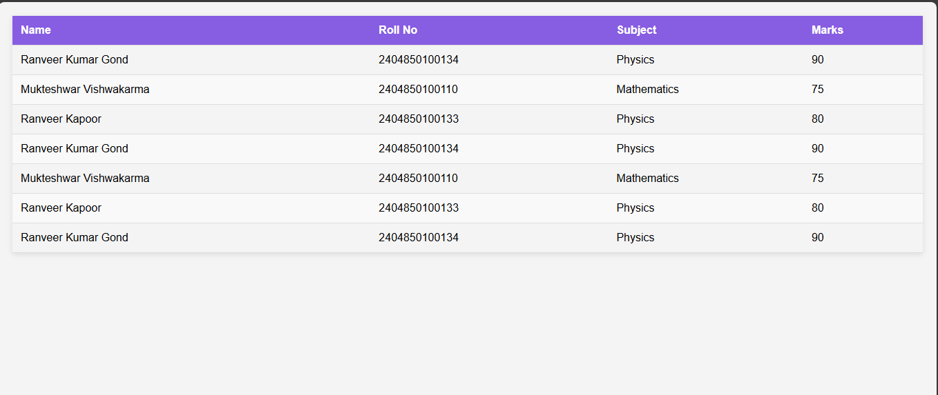938x395 pixels.
Task: Select the first Ranveer Kapoor name cell
Action: pos(61,119)
